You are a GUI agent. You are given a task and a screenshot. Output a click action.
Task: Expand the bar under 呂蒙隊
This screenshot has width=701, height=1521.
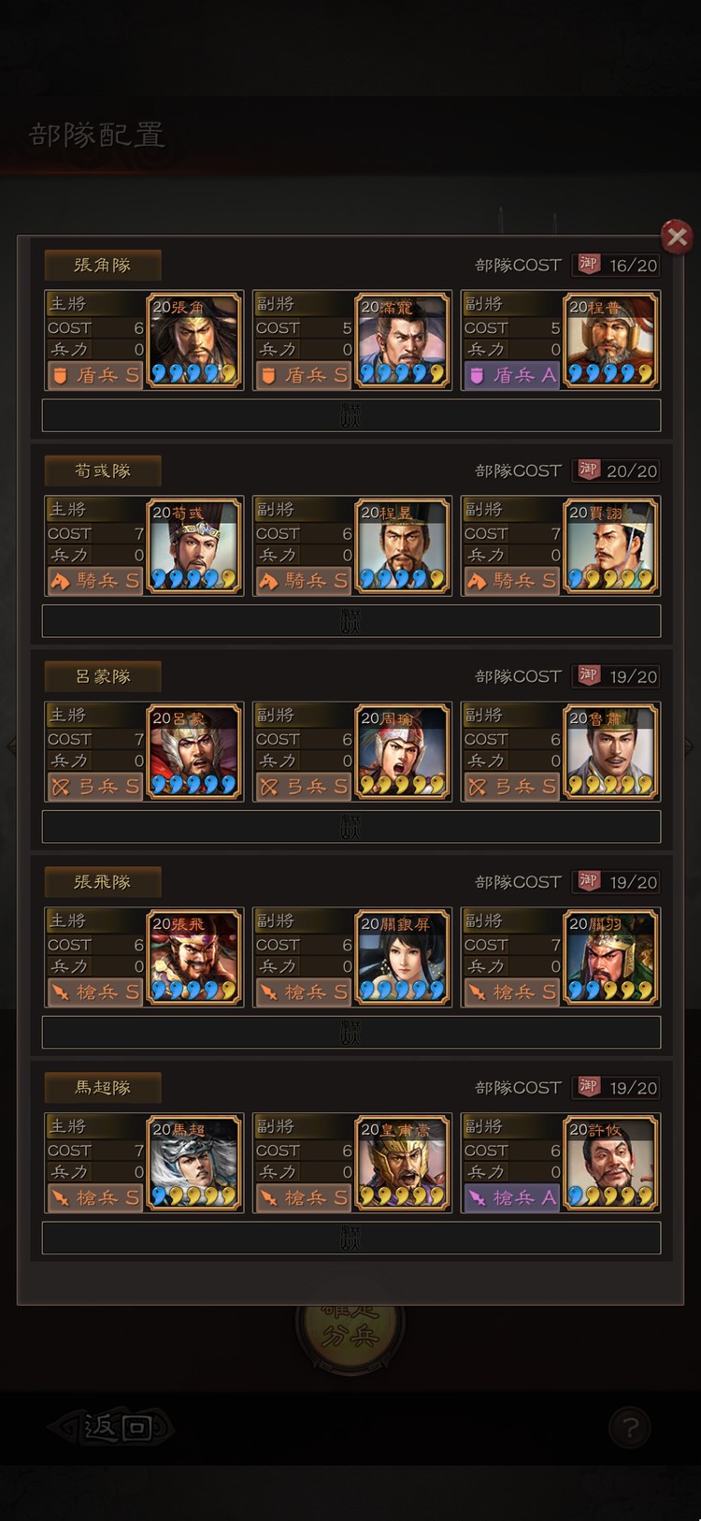point(351,827)
